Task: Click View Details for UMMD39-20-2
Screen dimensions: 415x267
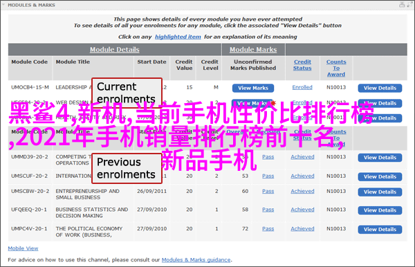Action: [380, 158]
